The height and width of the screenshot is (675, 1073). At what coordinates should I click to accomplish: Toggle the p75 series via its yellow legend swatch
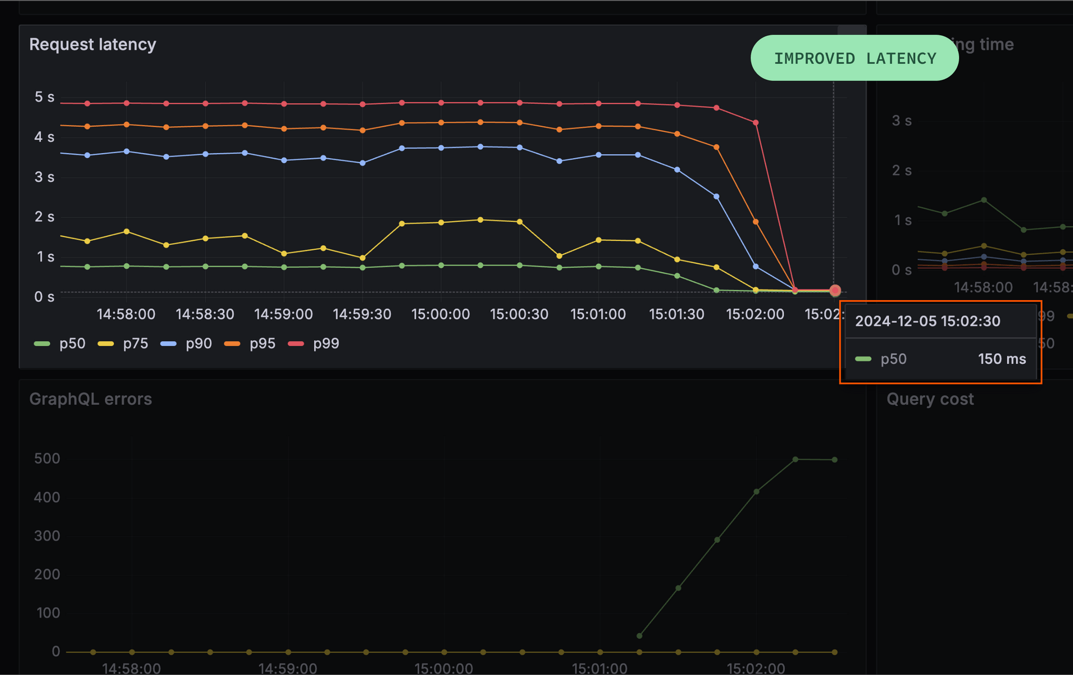(x=105, y=343)
